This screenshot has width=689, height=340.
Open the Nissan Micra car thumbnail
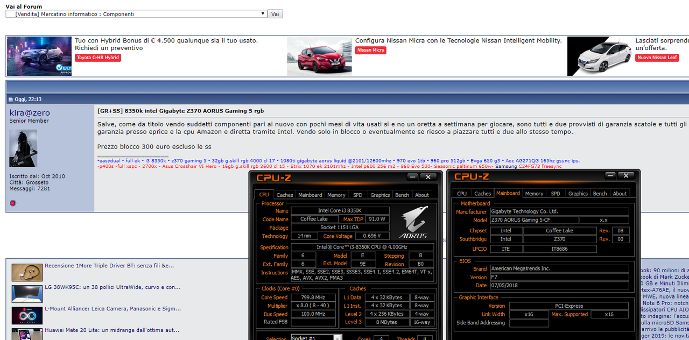pyautogui.click(x=320, y=56)
